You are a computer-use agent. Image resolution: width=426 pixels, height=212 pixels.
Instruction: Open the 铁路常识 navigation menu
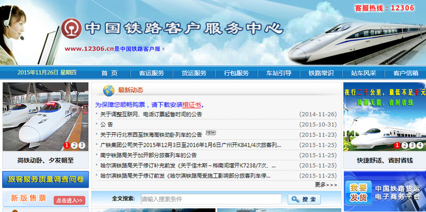321,73
